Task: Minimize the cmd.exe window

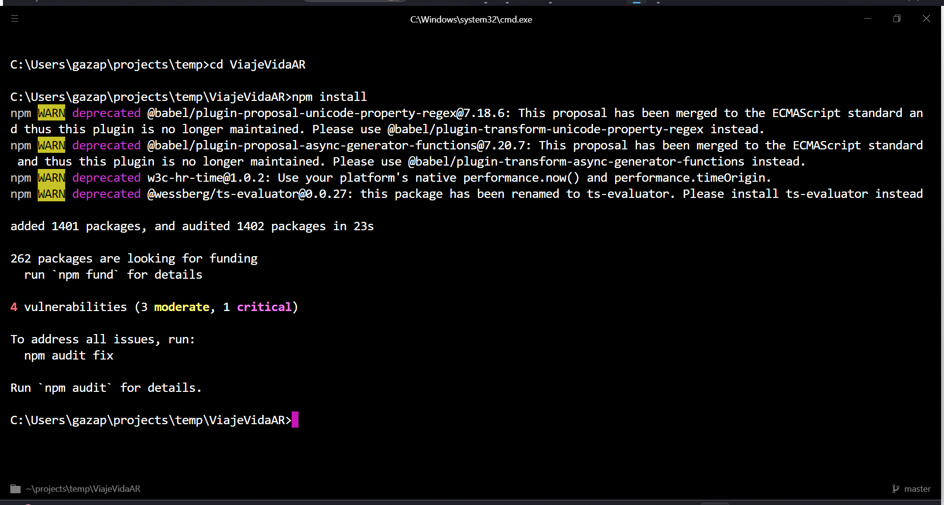Action: click(868, 19)
